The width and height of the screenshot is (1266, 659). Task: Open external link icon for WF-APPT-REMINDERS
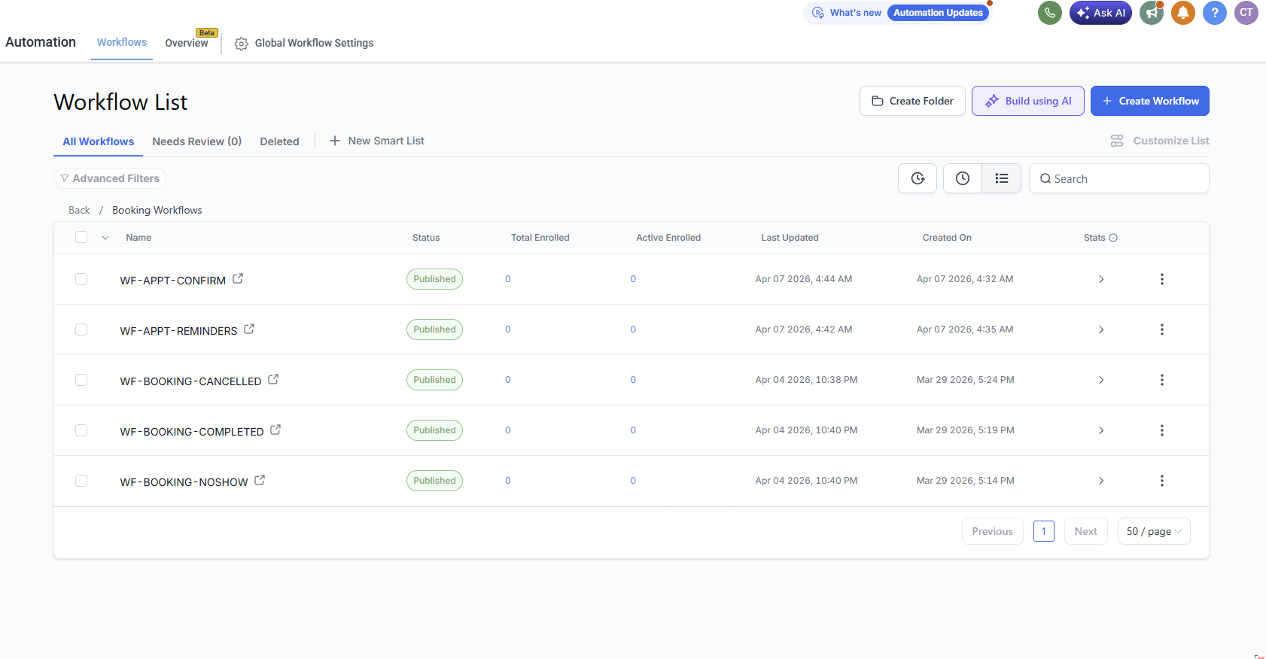point(249,329)
